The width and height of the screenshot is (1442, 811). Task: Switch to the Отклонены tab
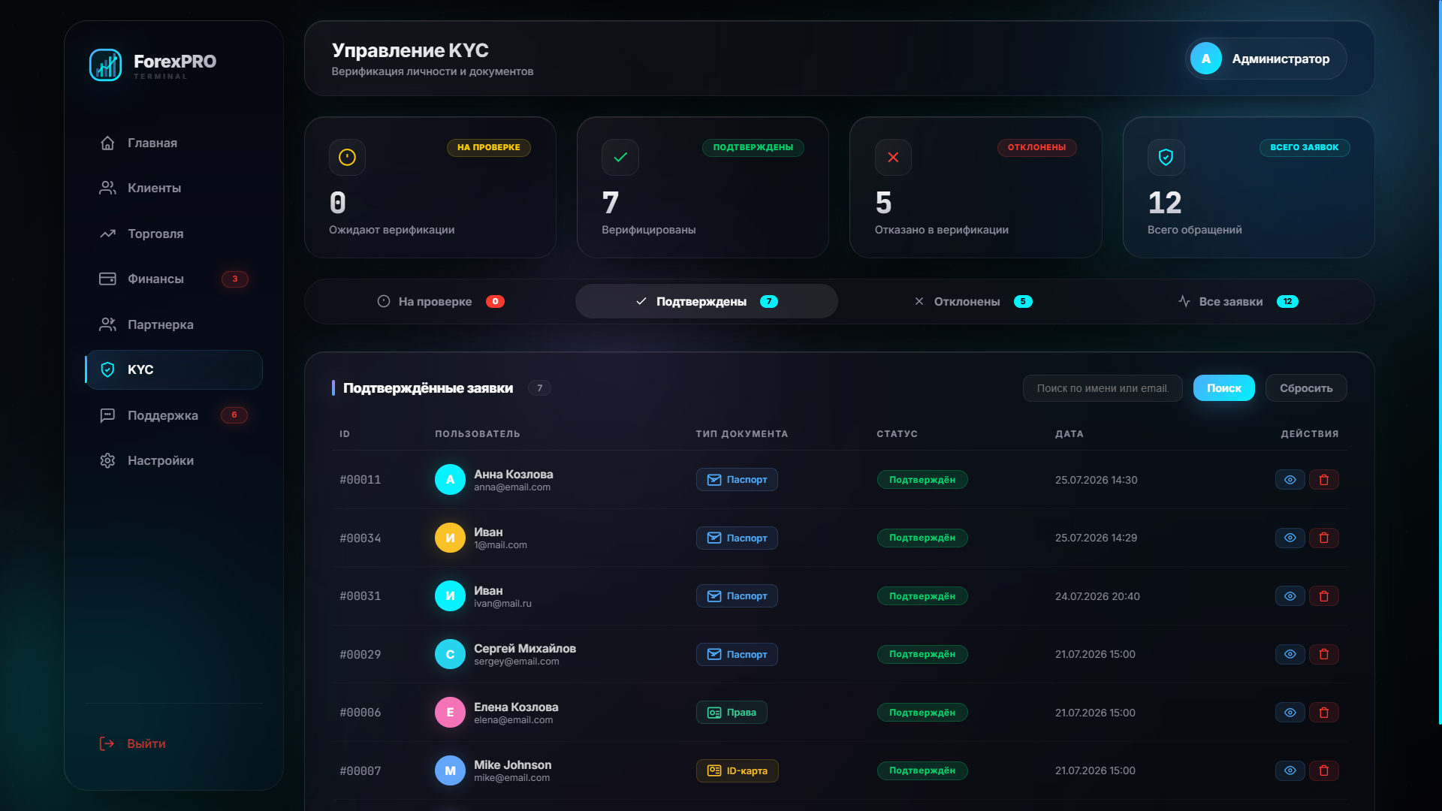click(x=973, y=301)
